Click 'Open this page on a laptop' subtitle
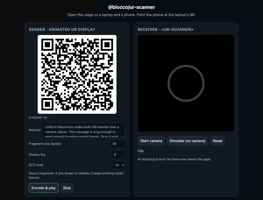The width and height of the screenshot is (263, 200). (x=131, y=15)
